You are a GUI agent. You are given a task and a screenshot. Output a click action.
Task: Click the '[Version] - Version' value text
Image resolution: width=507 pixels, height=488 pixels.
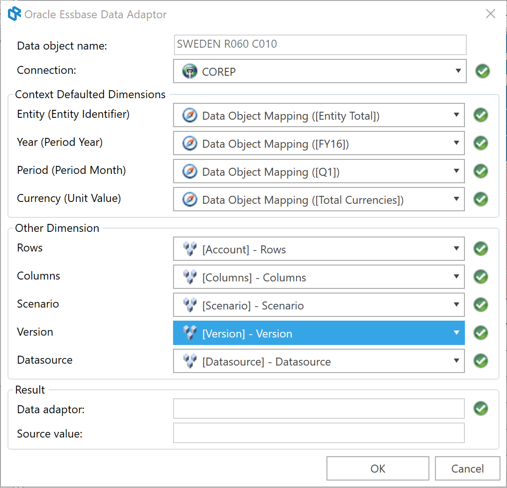coord(247,334)
